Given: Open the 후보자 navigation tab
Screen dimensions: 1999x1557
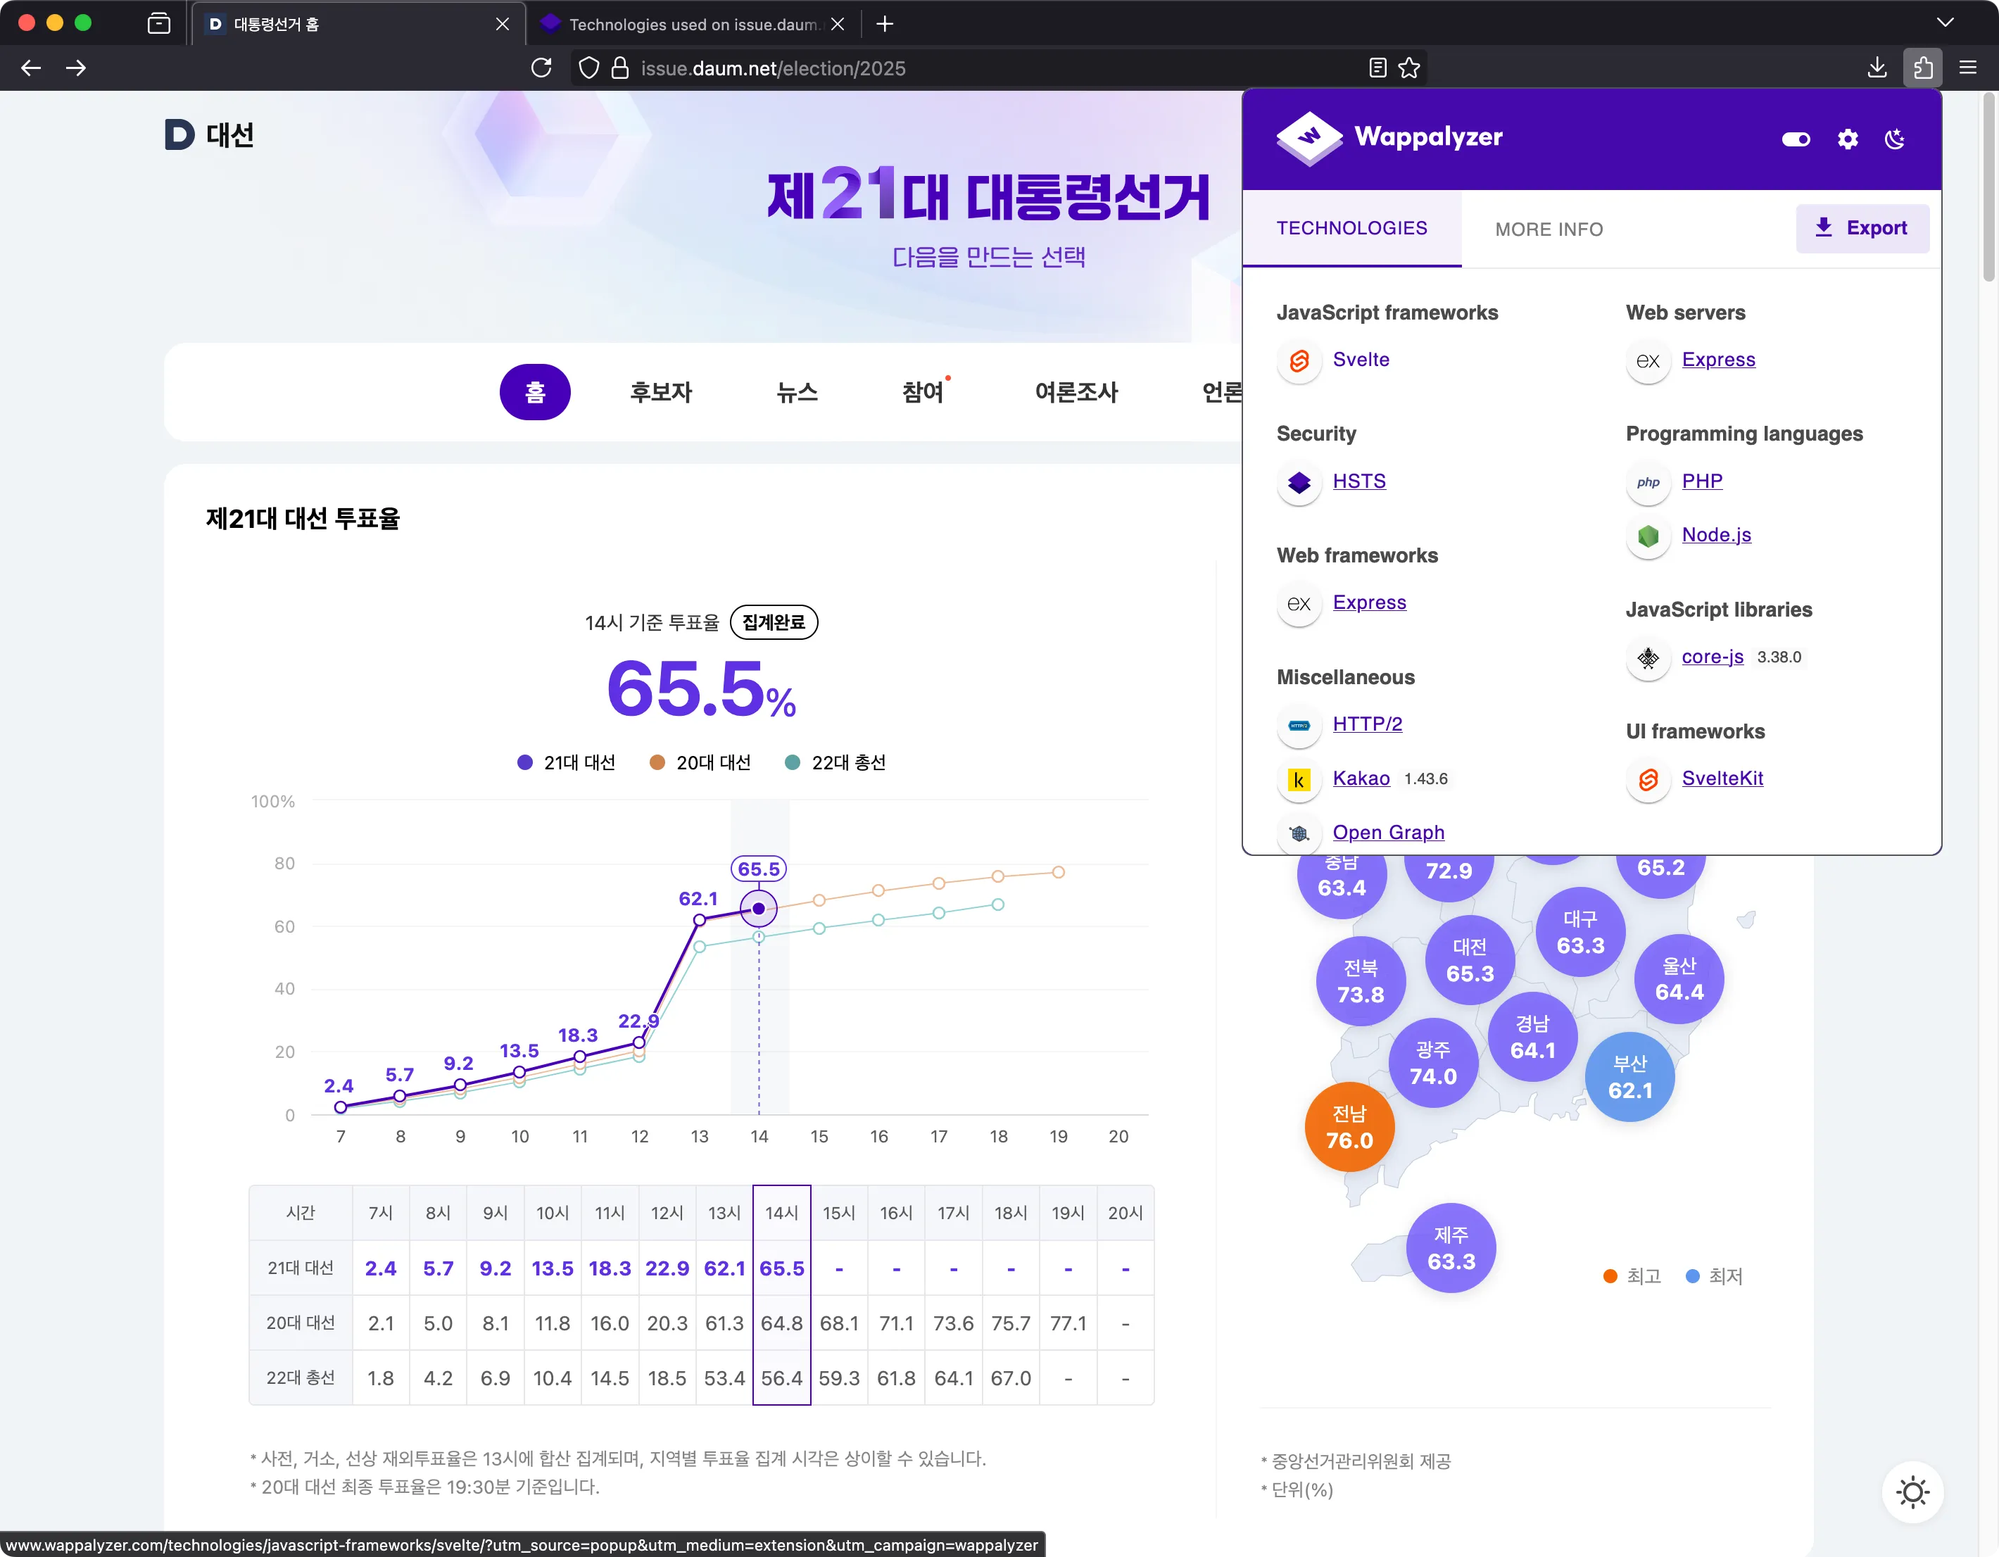Looking at the screenshot, I should click(661, 393).
